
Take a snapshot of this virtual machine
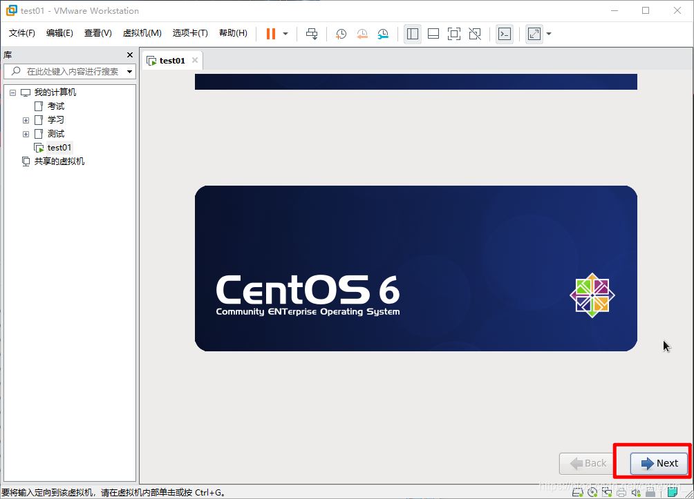coord(341,34)
